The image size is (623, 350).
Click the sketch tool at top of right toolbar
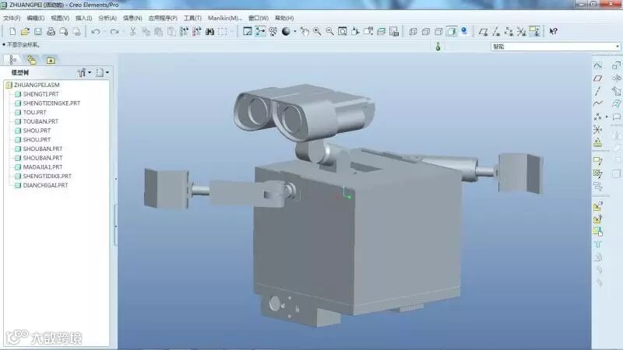597,65
